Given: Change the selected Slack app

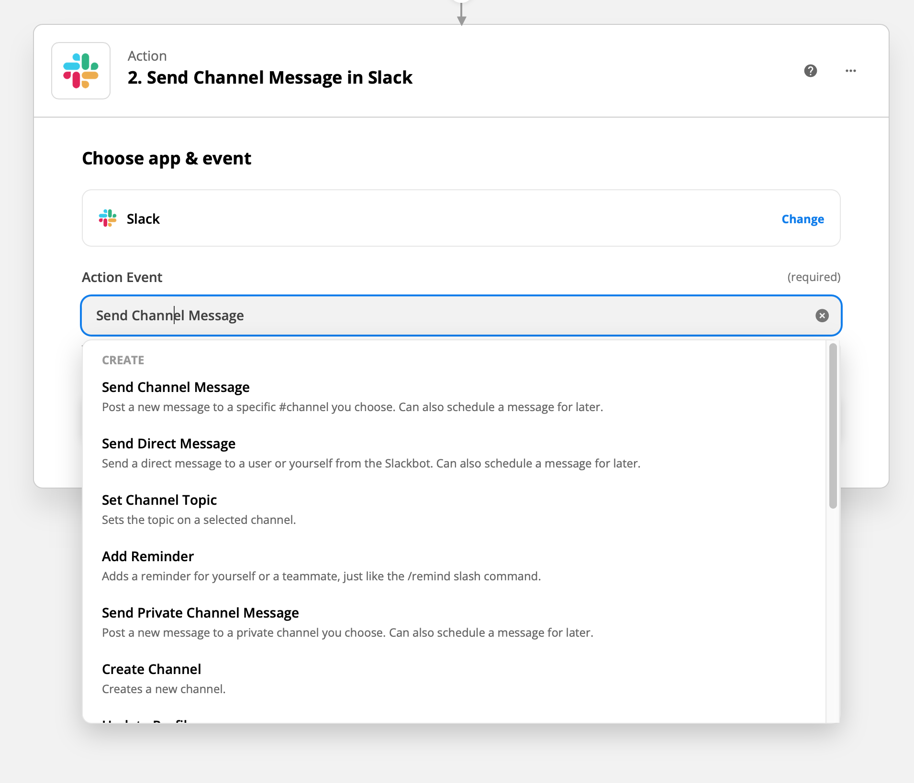Looking at the screenshot, I should (x=802, y=219).
